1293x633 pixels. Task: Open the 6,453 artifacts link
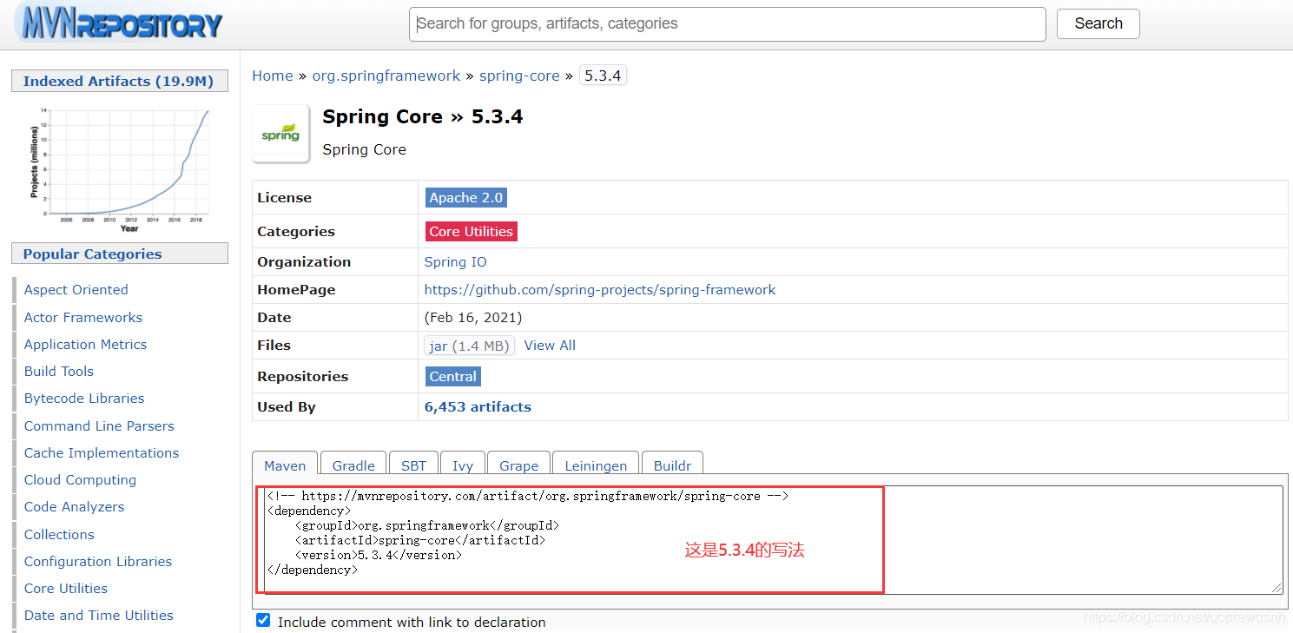tap(478, 407)
